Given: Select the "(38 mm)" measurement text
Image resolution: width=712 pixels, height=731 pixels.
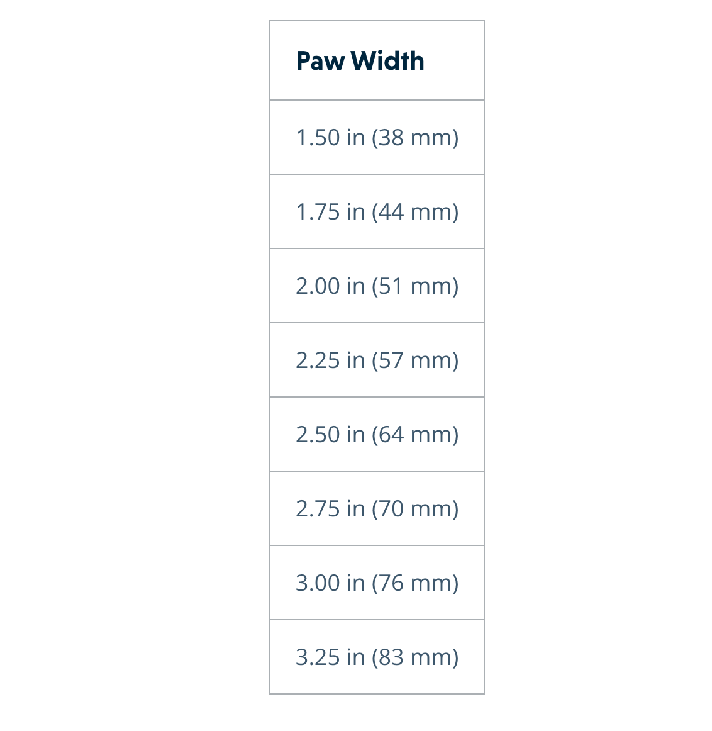Looking at the screenshot, I should tap(415, 138).
